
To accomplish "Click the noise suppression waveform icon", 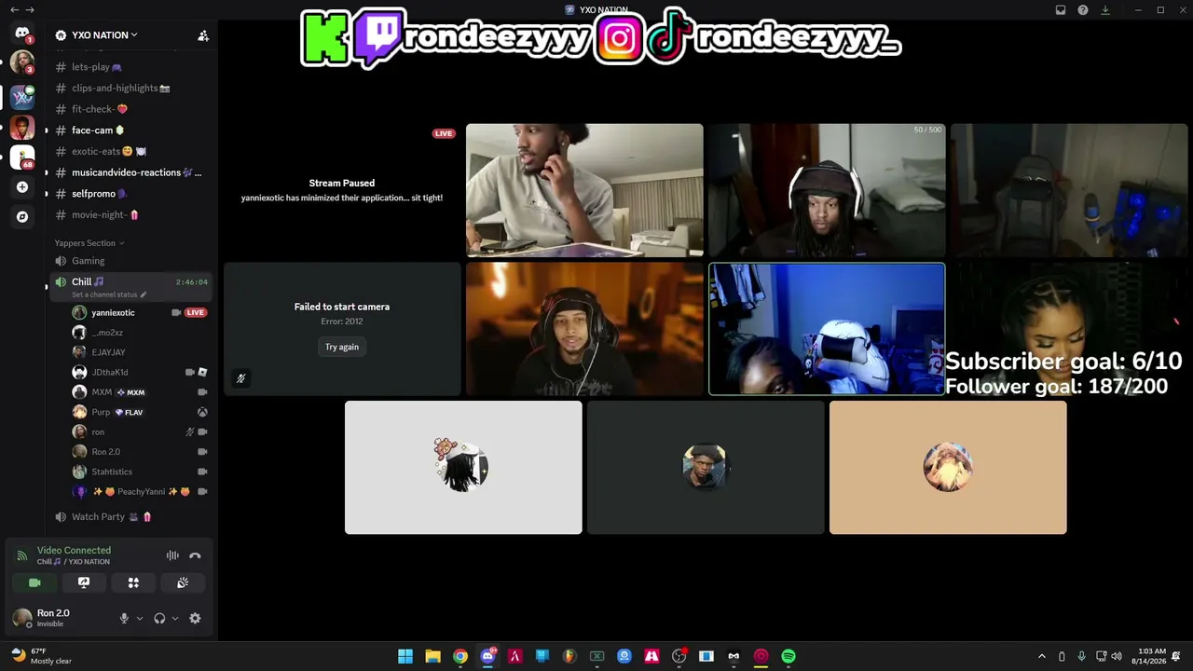I will tap(172, 555).
